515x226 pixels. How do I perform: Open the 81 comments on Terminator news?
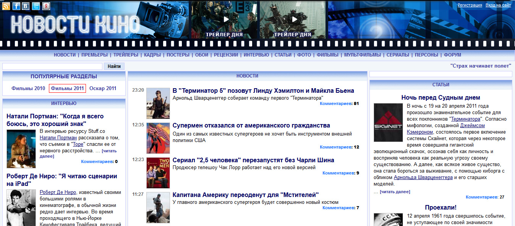tap(339, 103)
